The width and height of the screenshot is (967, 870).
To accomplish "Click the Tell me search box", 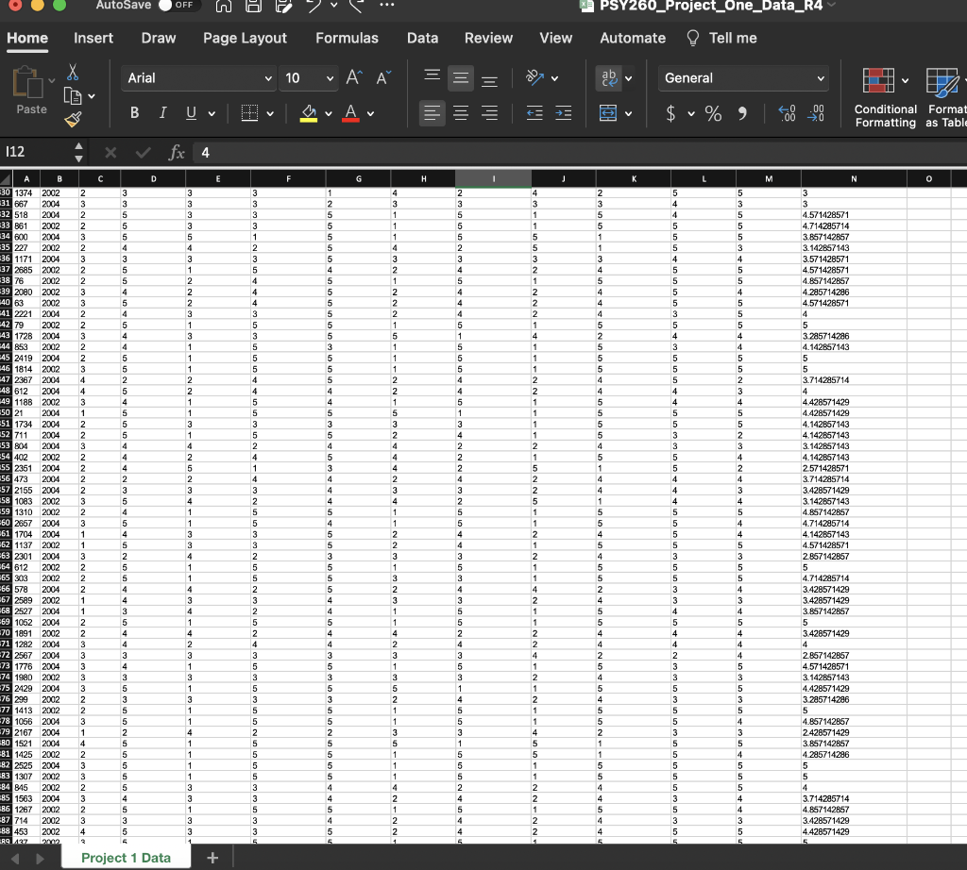I will point(722,38).
